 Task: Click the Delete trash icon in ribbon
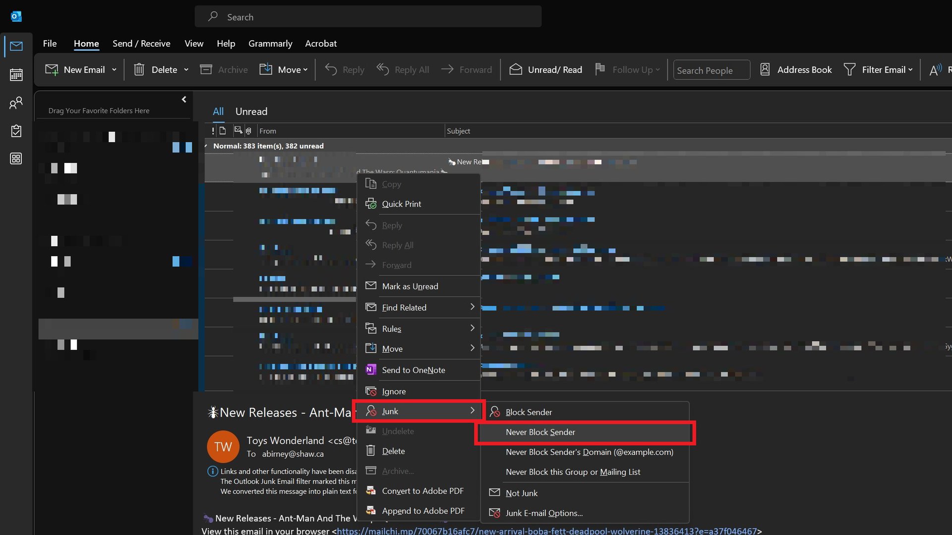[139, 70]
